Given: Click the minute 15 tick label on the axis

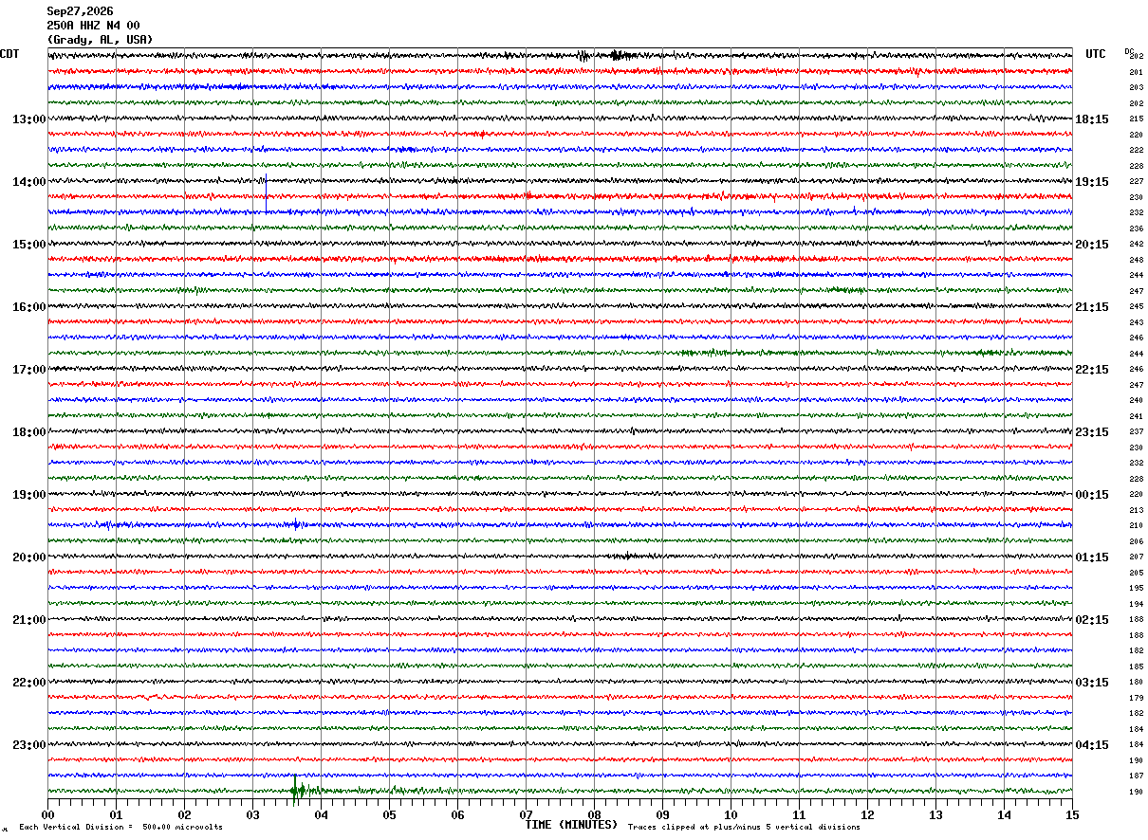Looking at the screenshot, I should pyautogui.click(x=1071, y=814).
